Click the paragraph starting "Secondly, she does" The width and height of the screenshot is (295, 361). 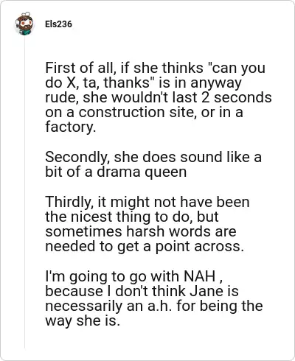(x=153, y=164)
